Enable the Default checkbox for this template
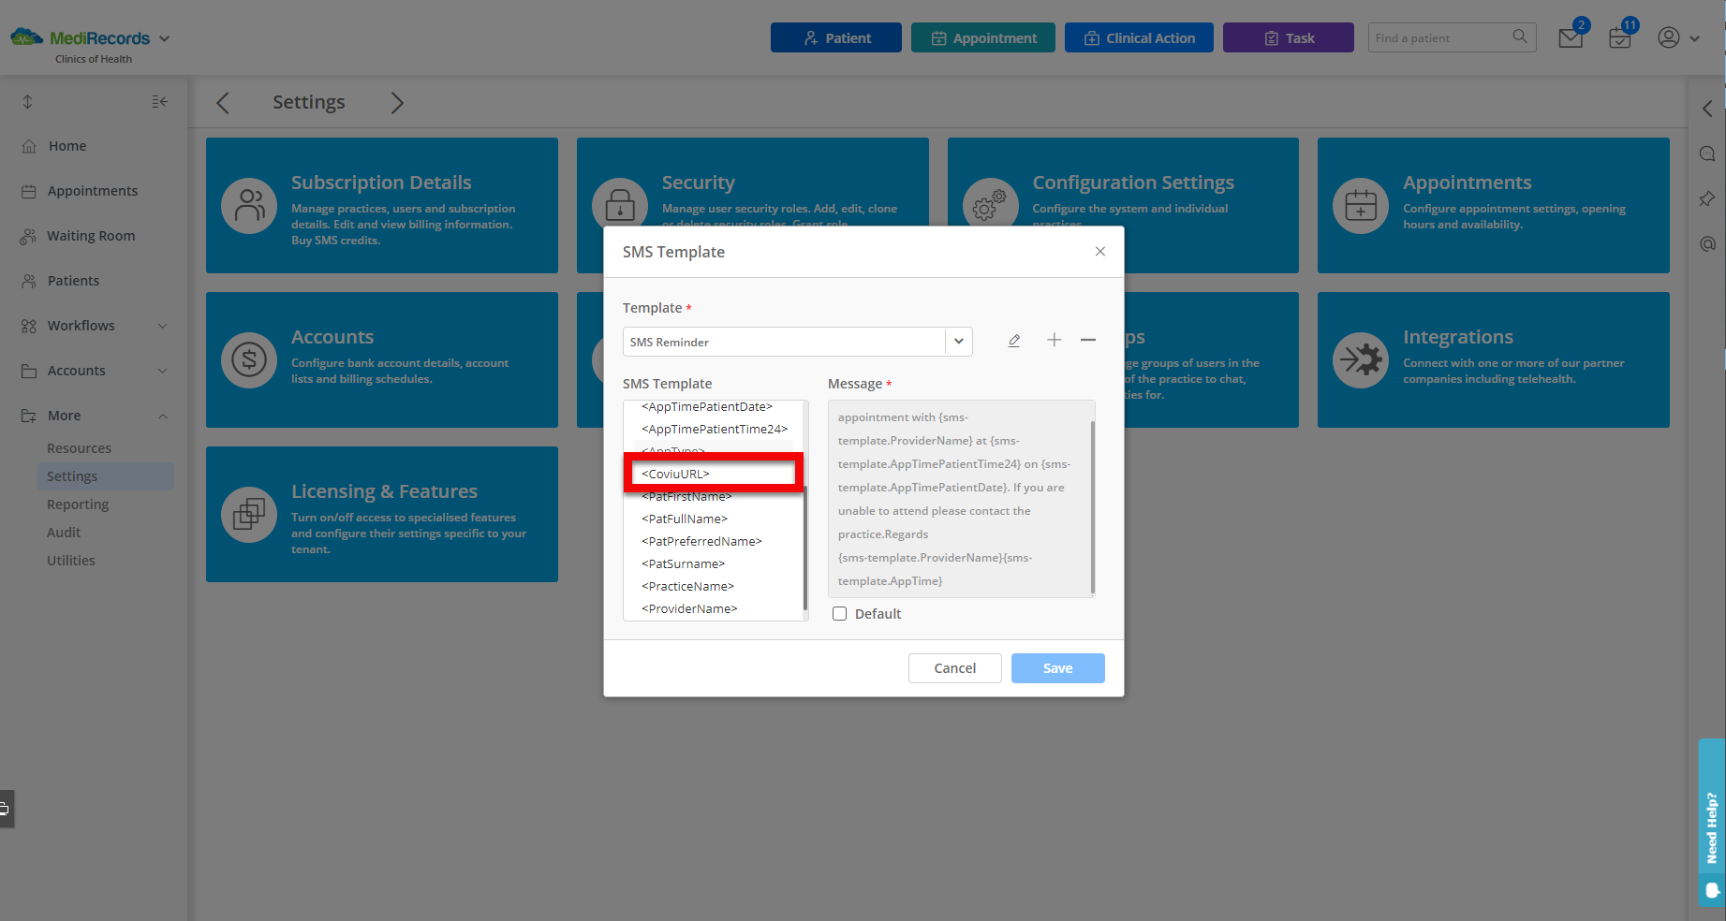The image size is (1726, 921). pos(839,613)
